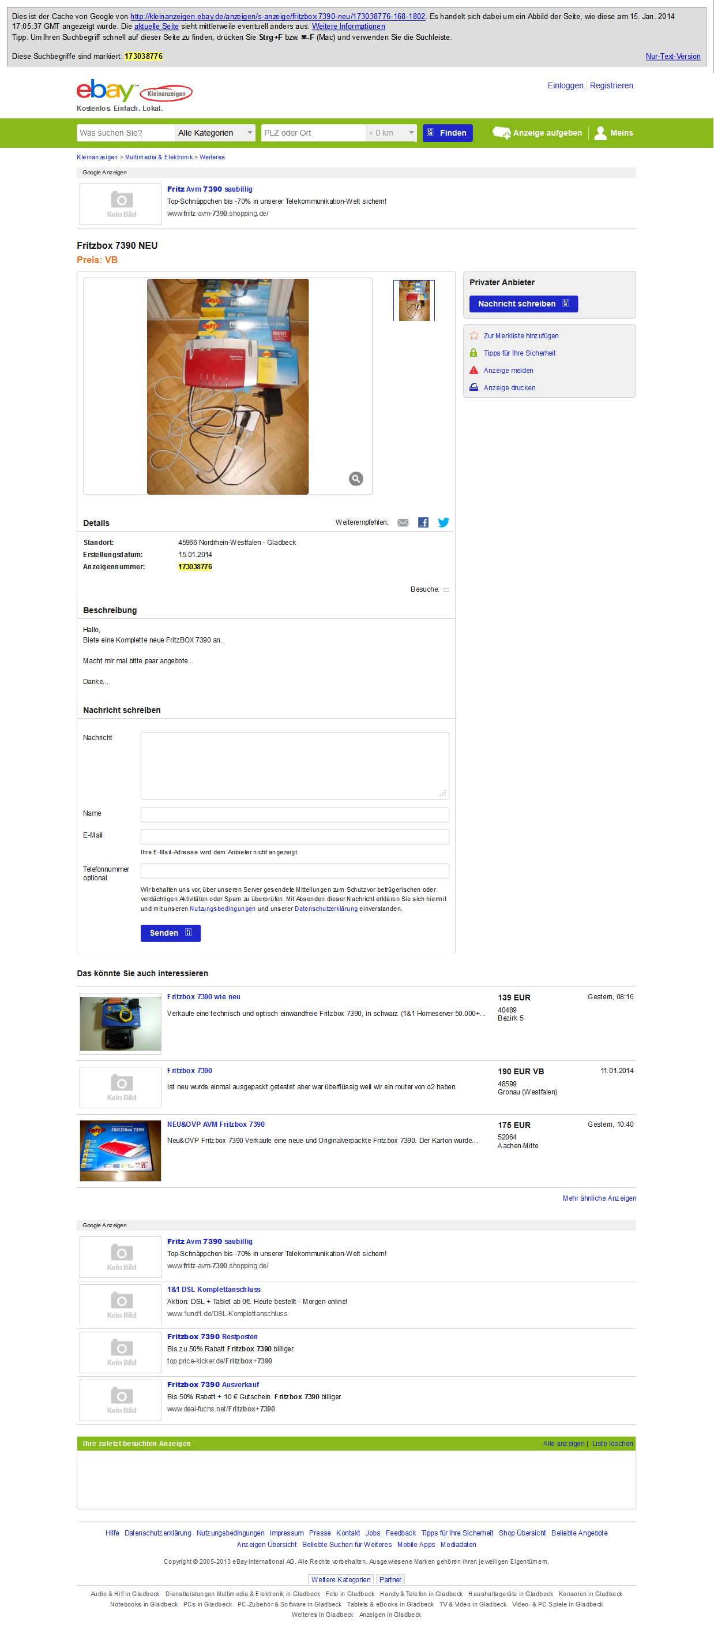This screenshot has height=1629, width=714.
Task: Open Partner footer tab
Action: [390, 1580]
